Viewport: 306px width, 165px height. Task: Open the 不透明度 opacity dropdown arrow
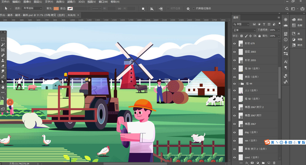[279, 30]
